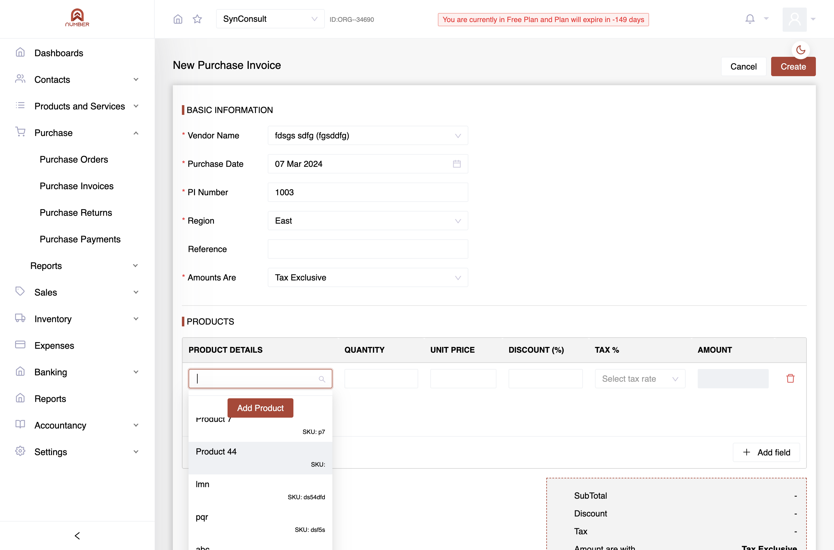Select Product 44 from the list
Viewport: 834px width, 550px height.
(260, 458)
